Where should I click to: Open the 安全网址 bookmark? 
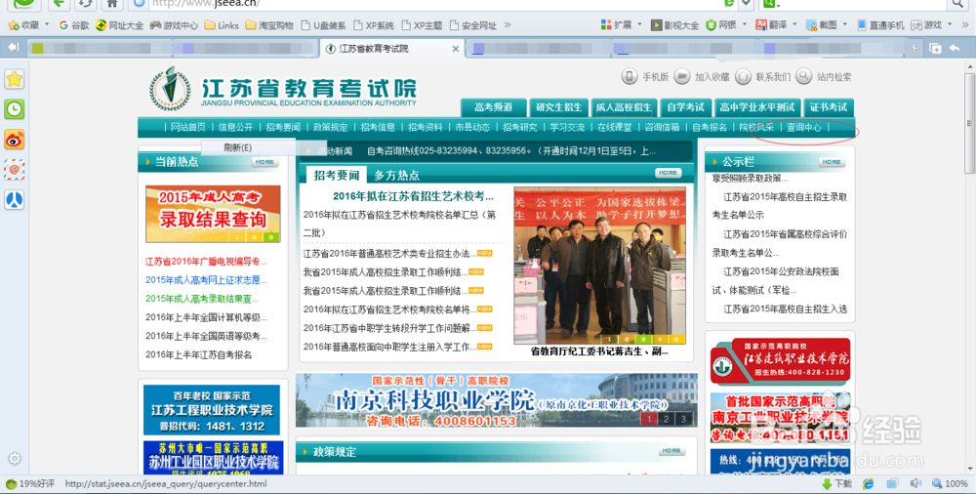click(x=473, y=25)
